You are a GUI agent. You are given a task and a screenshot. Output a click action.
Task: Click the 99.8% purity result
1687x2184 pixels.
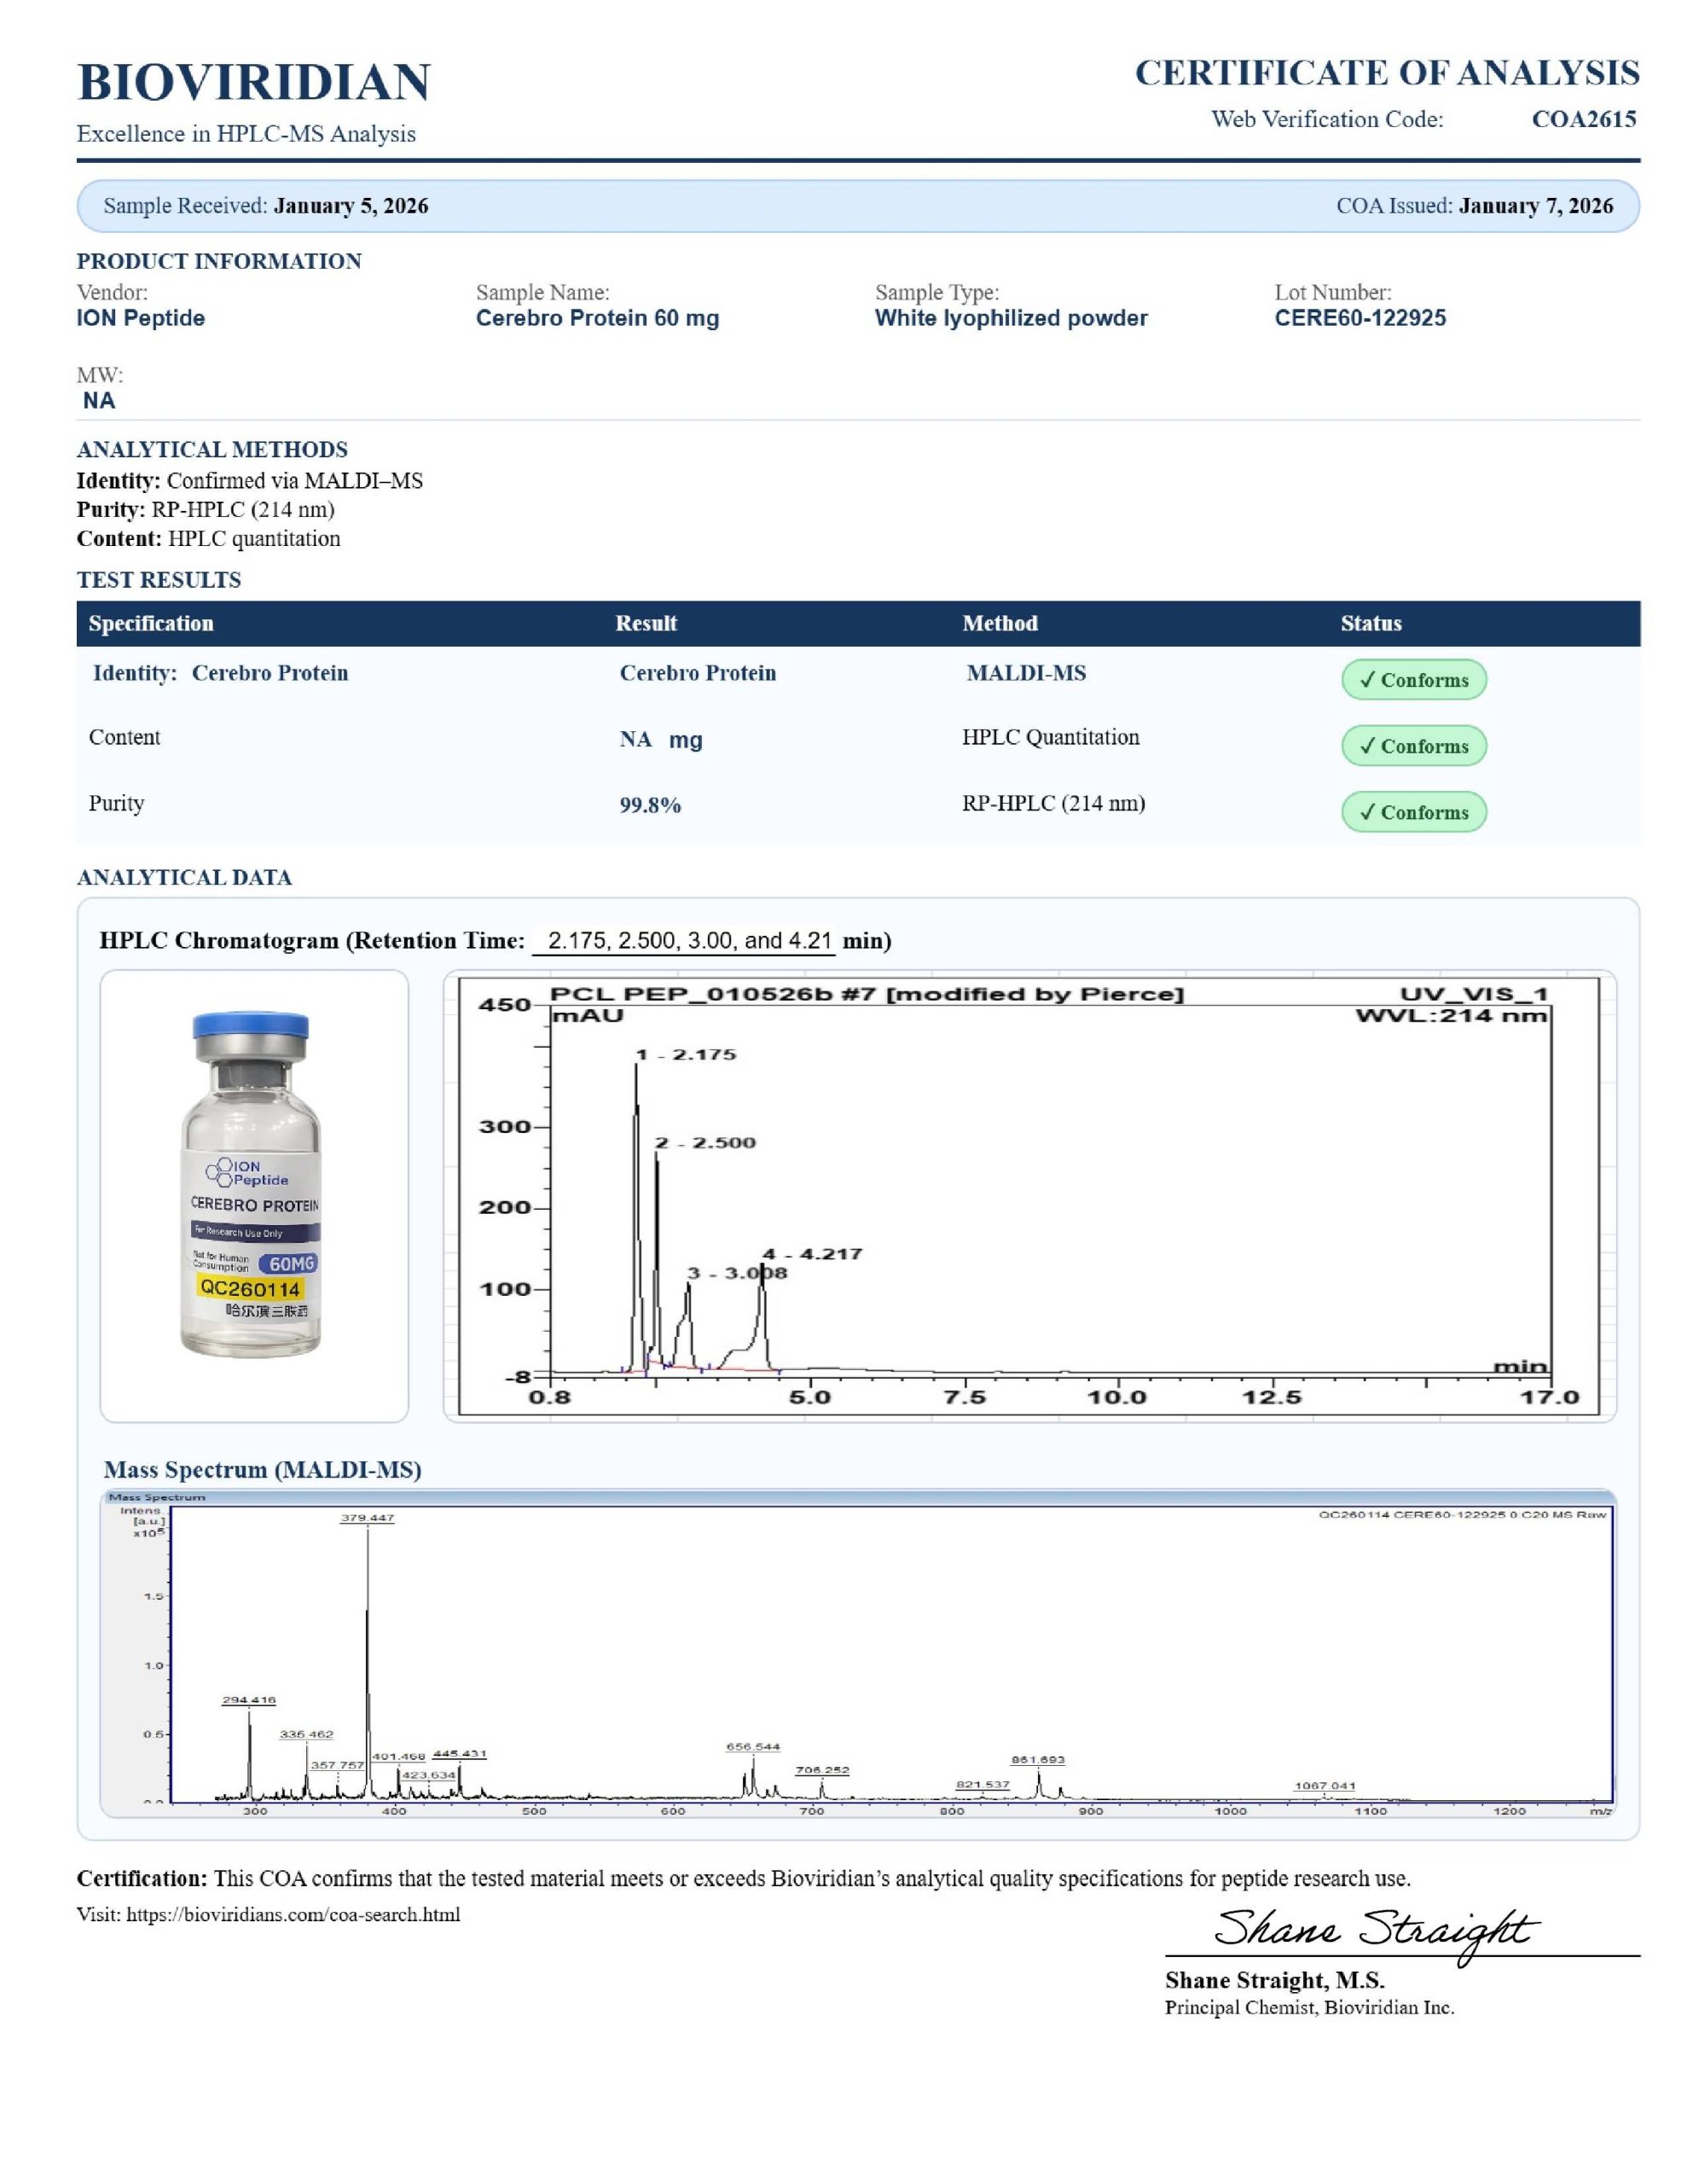[650, 805]
